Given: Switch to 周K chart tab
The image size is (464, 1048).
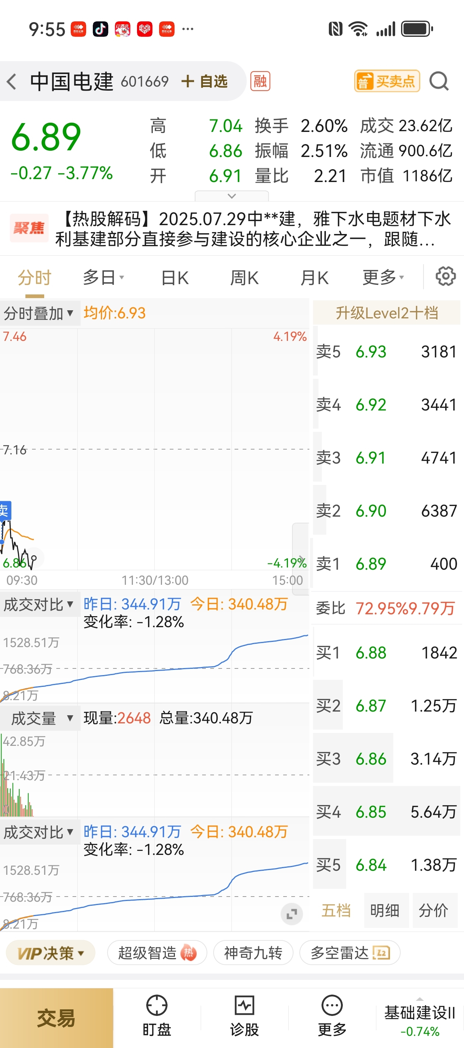Looking at the screenshot, I should click(x=245, y=278).
